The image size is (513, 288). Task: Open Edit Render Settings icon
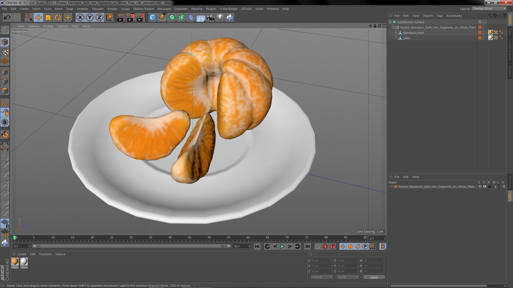[141, 18]
